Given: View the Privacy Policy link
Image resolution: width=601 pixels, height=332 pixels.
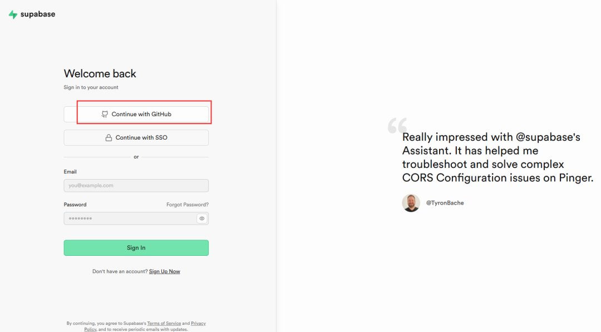Looking at the screenshot, I should [x=198, y=323].
